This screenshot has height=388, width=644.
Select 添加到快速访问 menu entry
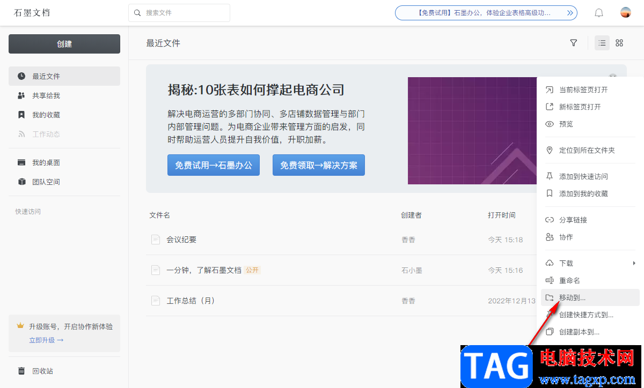[x=590, y=176]
